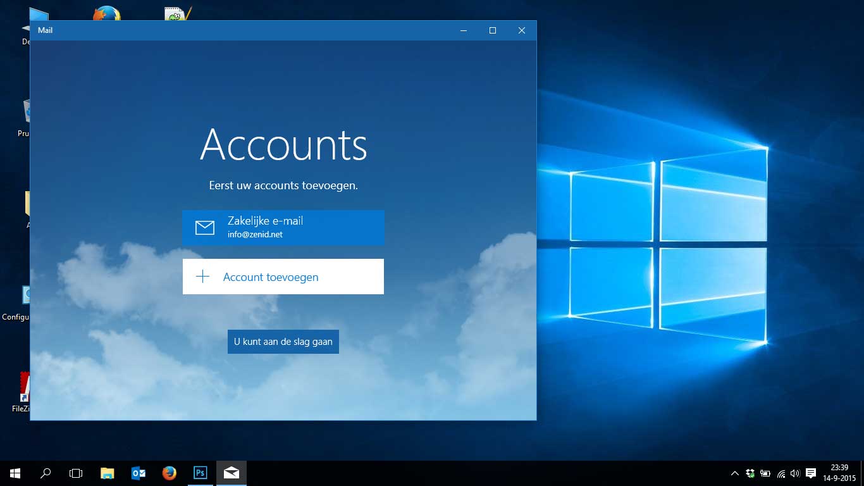The width and height of the screenshot is (864, 486).
Task: Select the Zakelijke e-mail account info@zenid.net
Action: click(x=283, y=227)
